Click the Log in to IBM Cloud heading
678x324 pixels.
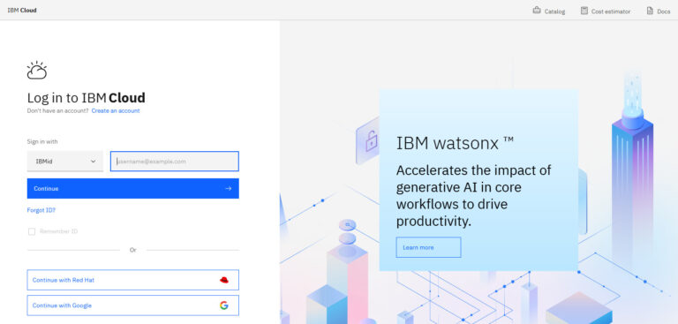[86, 98]
